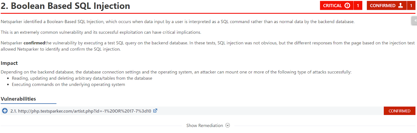Click the "Netsparker identified" opening paragraph
Viewport: 417px width, 133px height.
point(177,22)
